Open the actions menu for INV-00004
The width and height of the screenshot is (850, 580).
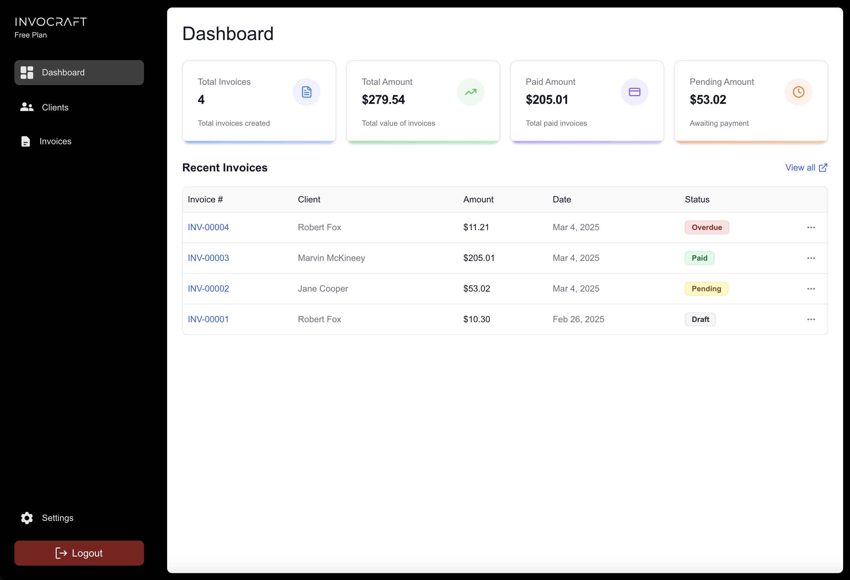coord(811,227)
